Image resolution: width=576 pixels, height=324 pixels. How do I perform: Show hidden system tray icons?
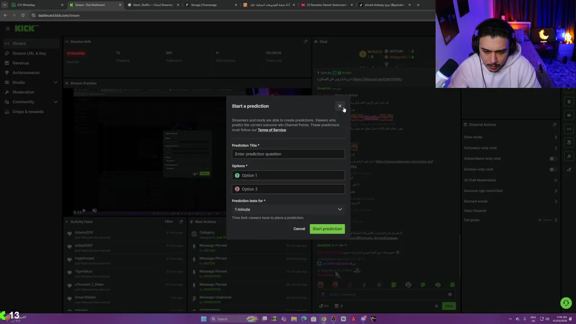click(510, 319)
